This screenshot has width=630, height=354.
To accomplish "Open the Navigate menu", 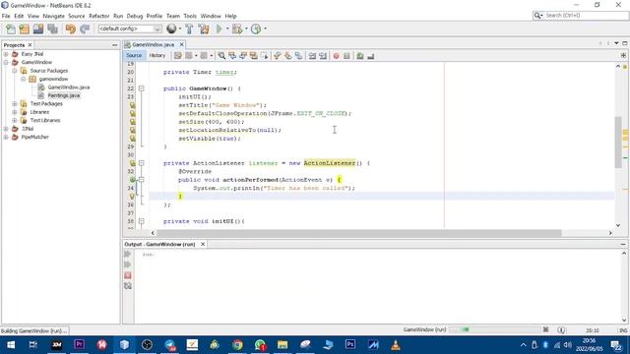I will [x=53, y=16].
